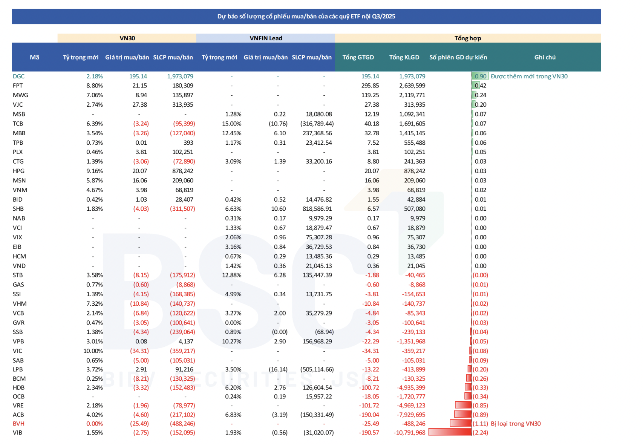The width and height of the screenshot is (643, 444).
Task: Click the green bar in DGC row
Action: [x=480, y=76]
